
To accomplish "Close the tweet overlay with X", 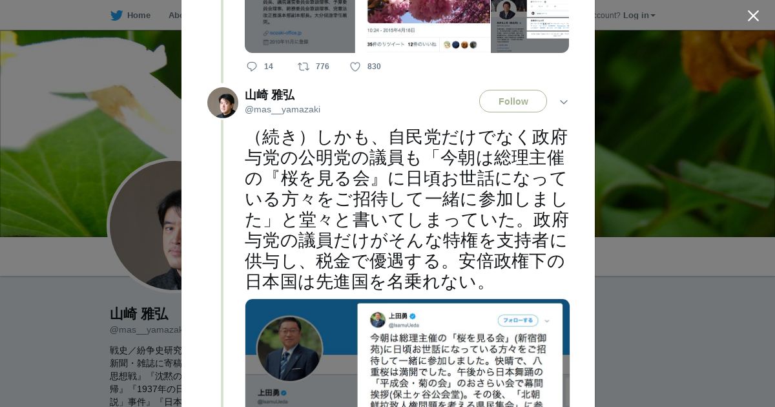I will pos(753,16).
